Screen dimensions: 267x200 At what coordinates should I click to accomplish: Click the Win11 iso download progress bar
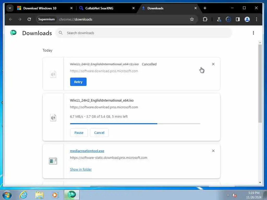[135, 124]
